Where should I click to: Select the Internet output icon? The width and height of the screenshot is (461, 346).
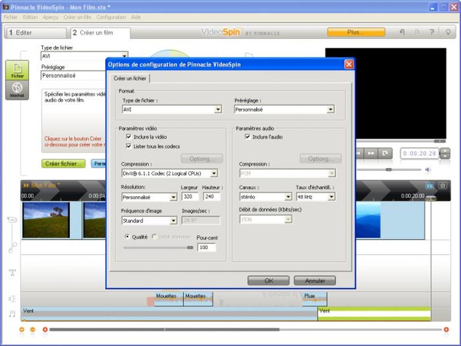[x=17, y=90]
